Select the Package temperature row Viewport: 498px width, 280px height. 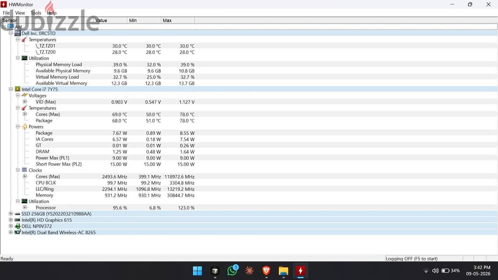(249, 120)
